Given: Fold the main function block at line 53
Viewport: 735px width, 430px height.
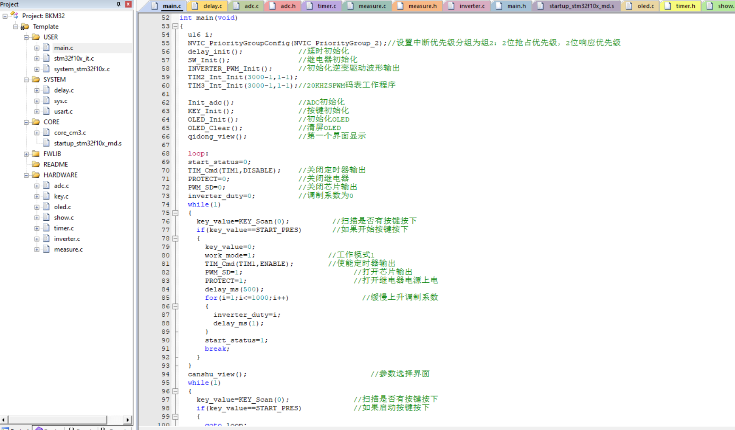Looking at the screenshot, I should [x=175, y=26].
